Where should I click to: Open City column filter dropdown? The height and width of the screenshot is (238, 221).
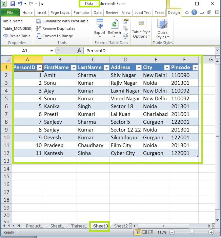coord(167,67)
